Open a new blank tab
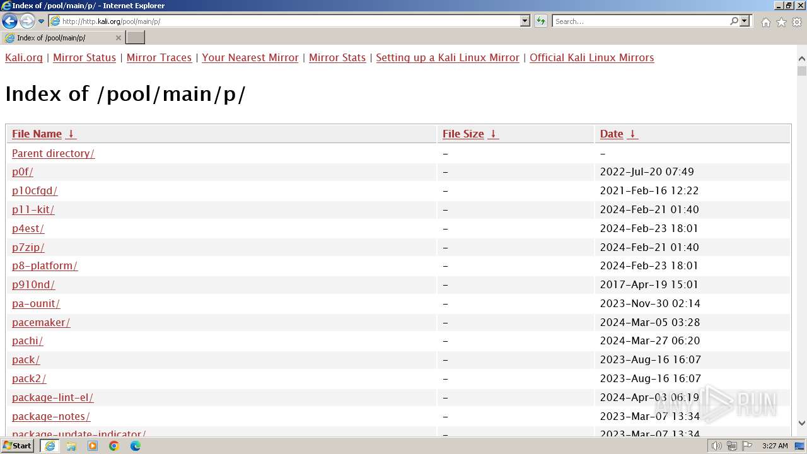 click(136, 38)
